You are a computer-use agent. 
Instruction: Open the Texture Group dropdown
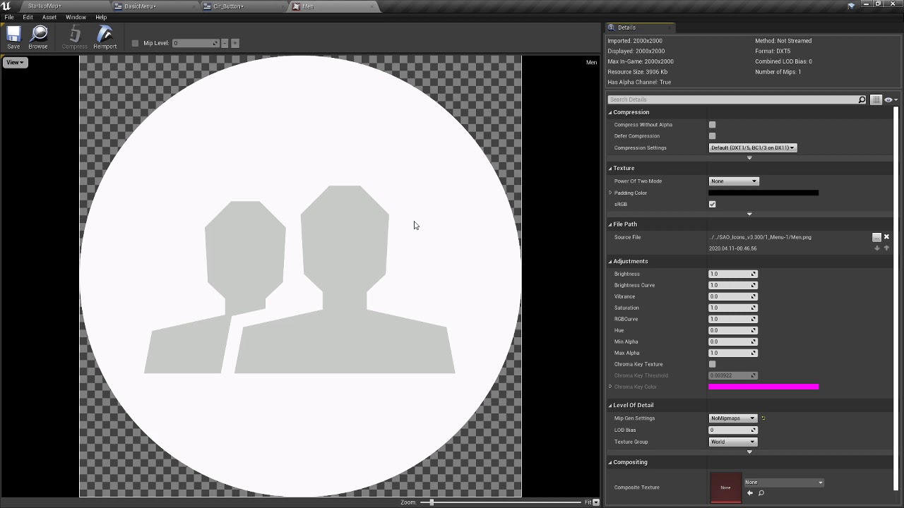pos(733,442)
